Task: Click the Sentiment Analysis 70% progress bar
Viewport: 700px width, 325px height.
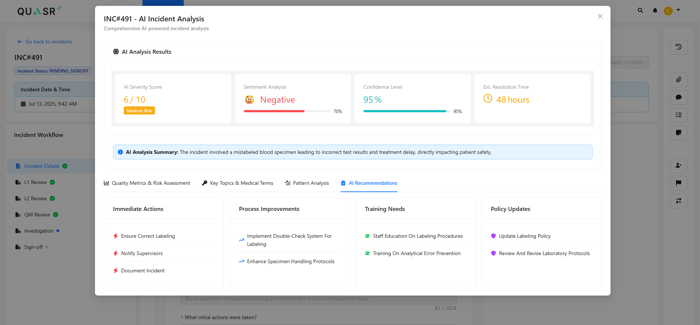Action: click(x=287, y=111)
